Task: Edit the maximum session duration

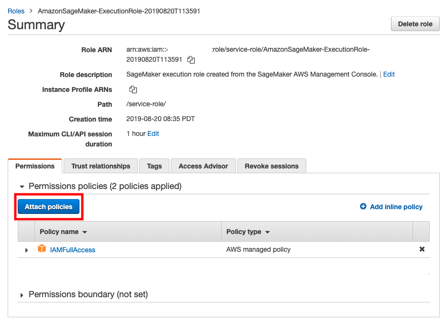Action: [x=153, y=134]
